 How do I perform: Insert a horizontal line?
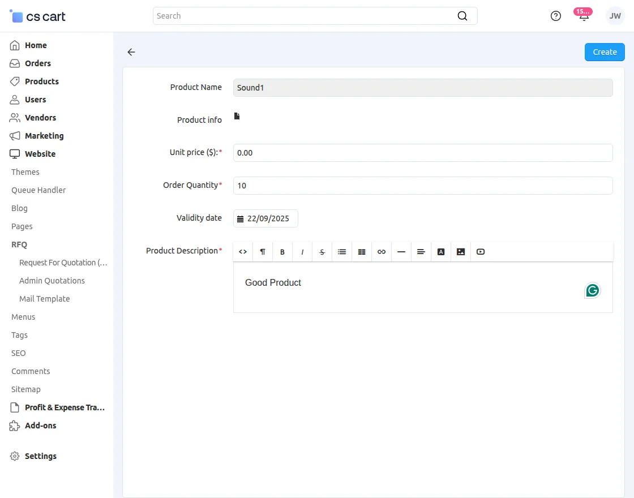click(401, 252)
